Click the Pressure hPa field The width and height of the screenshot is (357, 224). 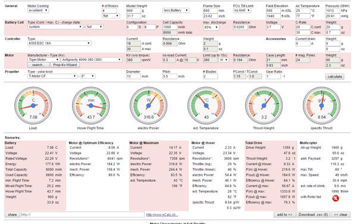pyautogui.click(x=333, y=11)
